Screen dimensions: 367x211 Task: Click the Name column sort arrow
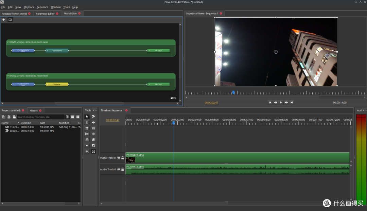18,123
